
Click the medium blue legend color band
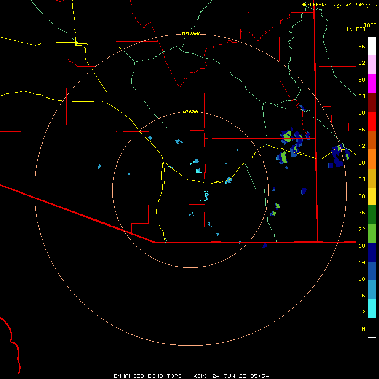(372, 271)
